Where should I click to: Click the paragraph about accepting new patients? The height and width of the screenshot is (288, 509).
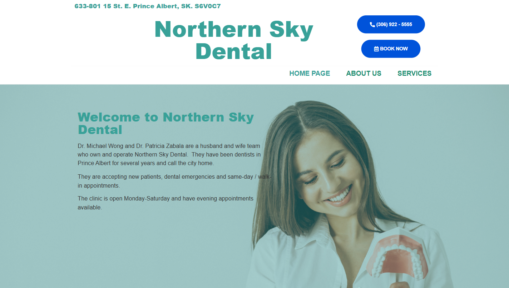(174, 181)
